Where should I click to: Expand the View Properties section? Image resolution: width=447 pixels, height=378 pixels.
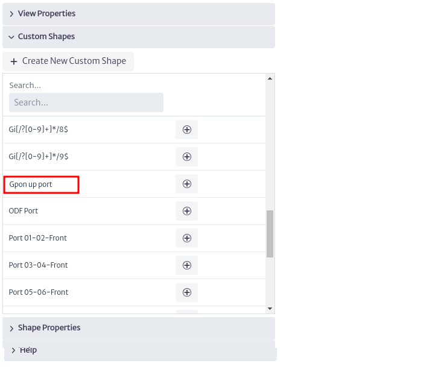(x=139, y=14)
